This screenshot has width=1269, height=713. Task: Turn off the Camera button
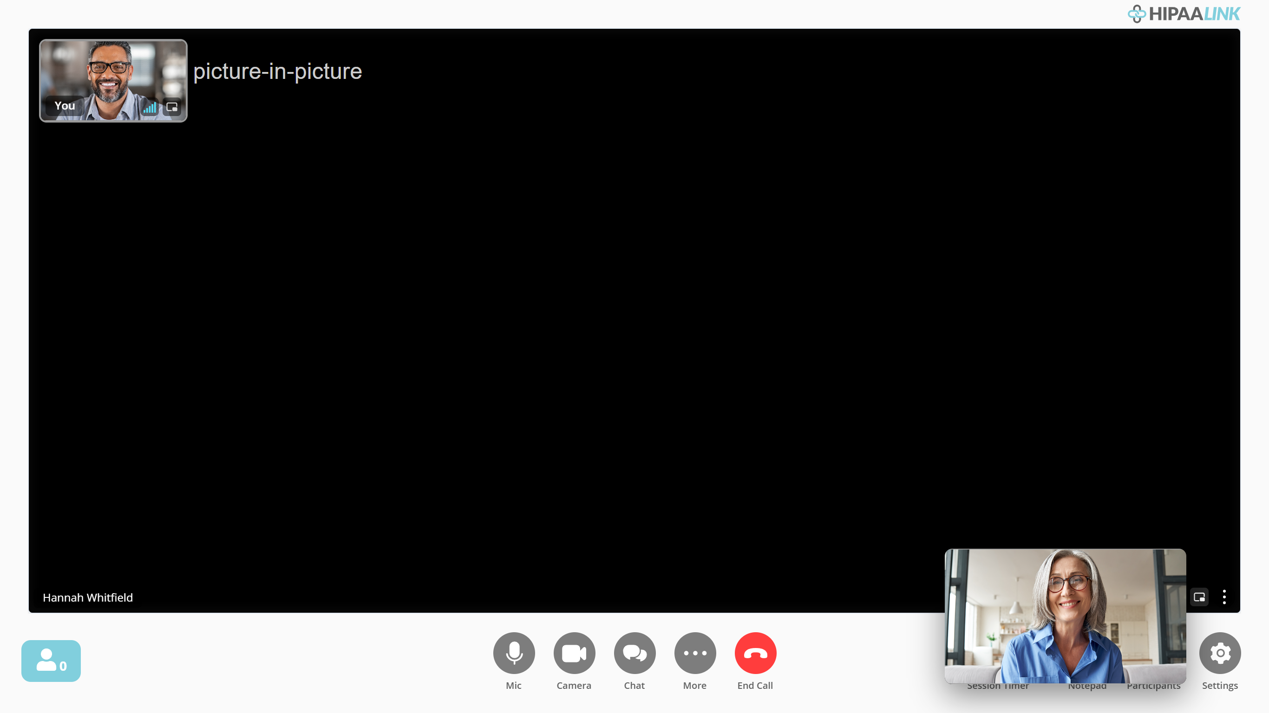point(575,653)
